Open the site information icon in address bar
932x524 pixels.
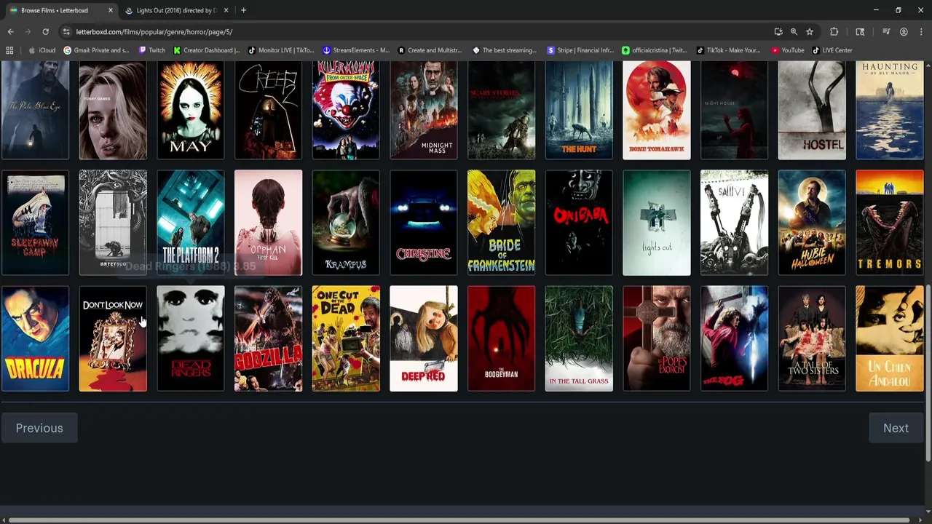point(66,32)
